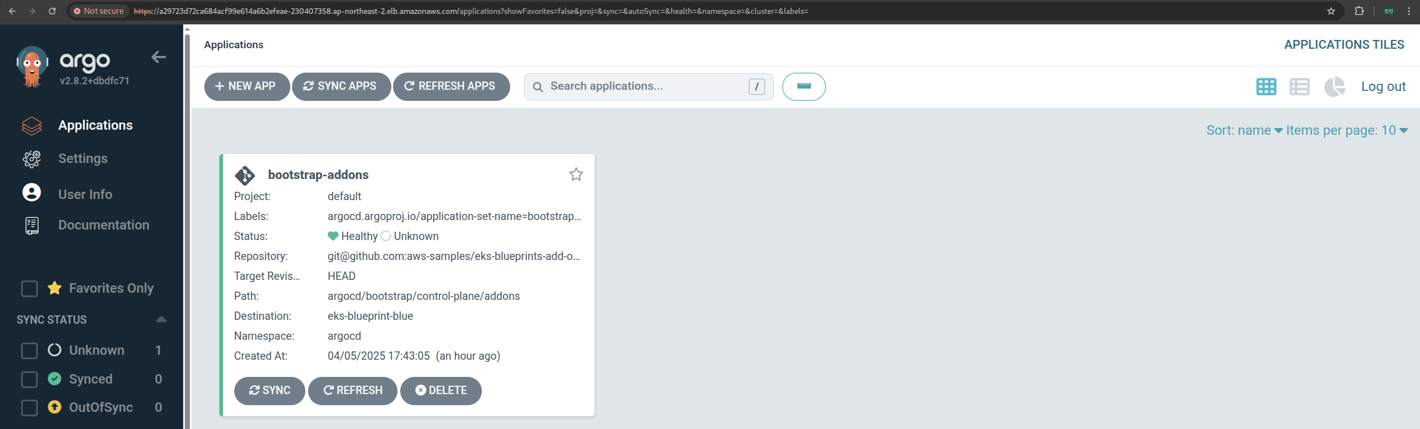Click the v2.8.2+dbdfc71 version text

94,81
